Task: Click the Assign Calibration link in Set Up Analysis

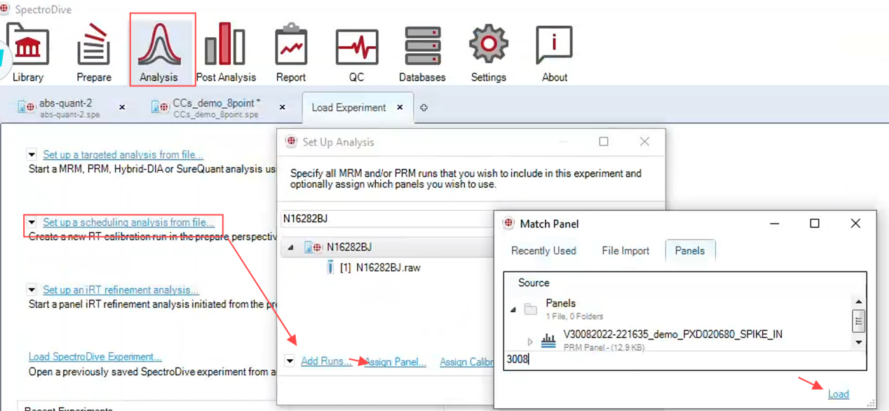Action: 467,362
